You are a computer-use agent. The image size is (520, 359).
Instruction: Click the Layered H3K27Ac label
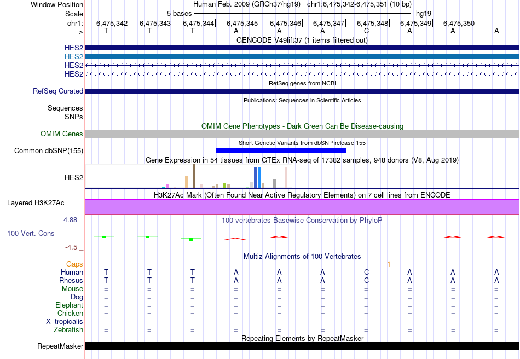[x=36, y=203]
